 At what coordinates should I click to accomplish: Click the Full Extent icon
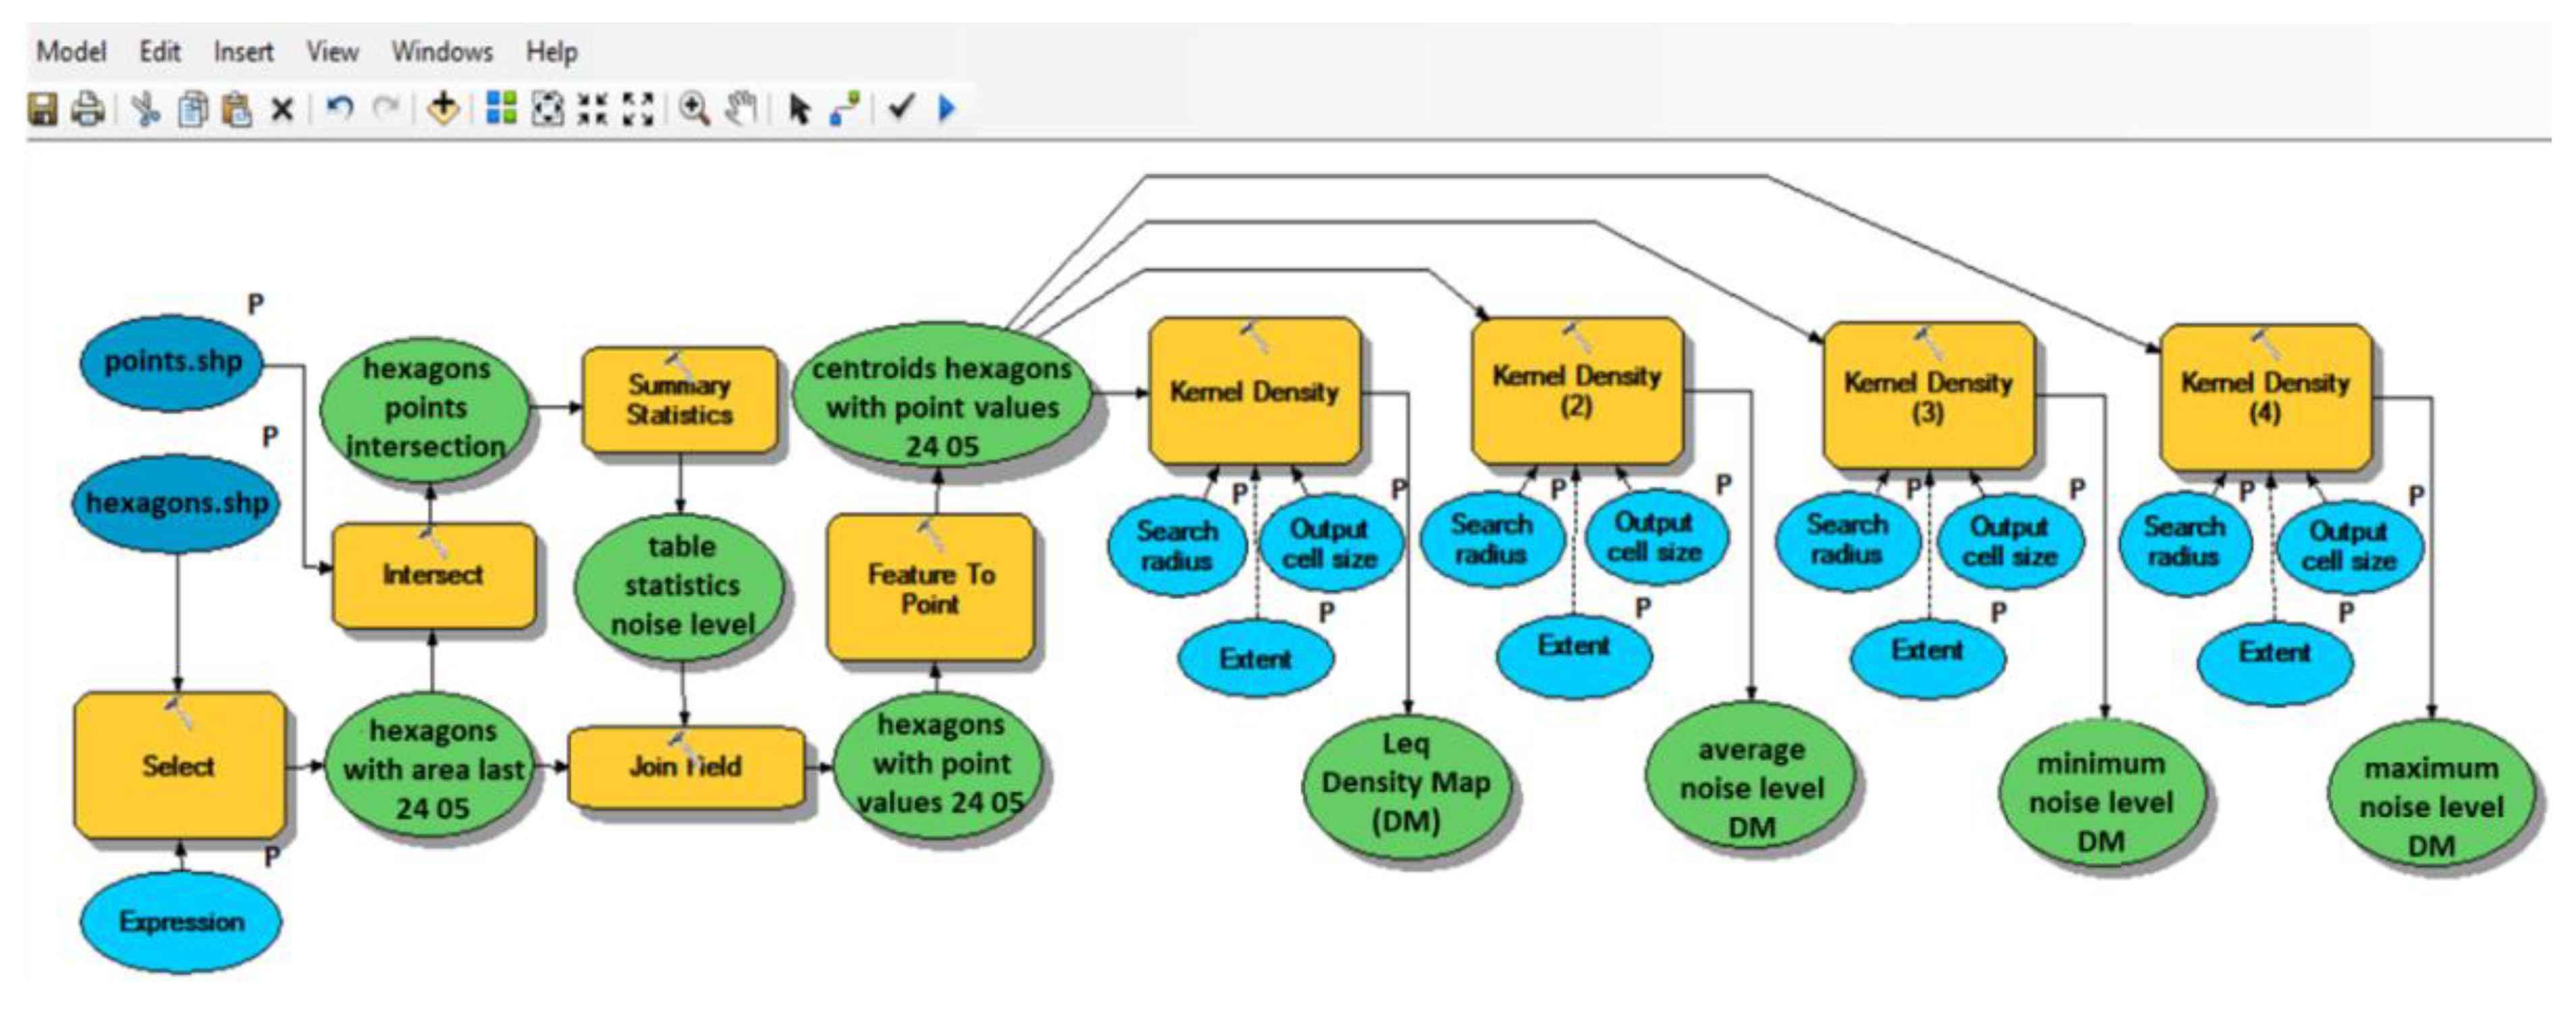(547, 108)
